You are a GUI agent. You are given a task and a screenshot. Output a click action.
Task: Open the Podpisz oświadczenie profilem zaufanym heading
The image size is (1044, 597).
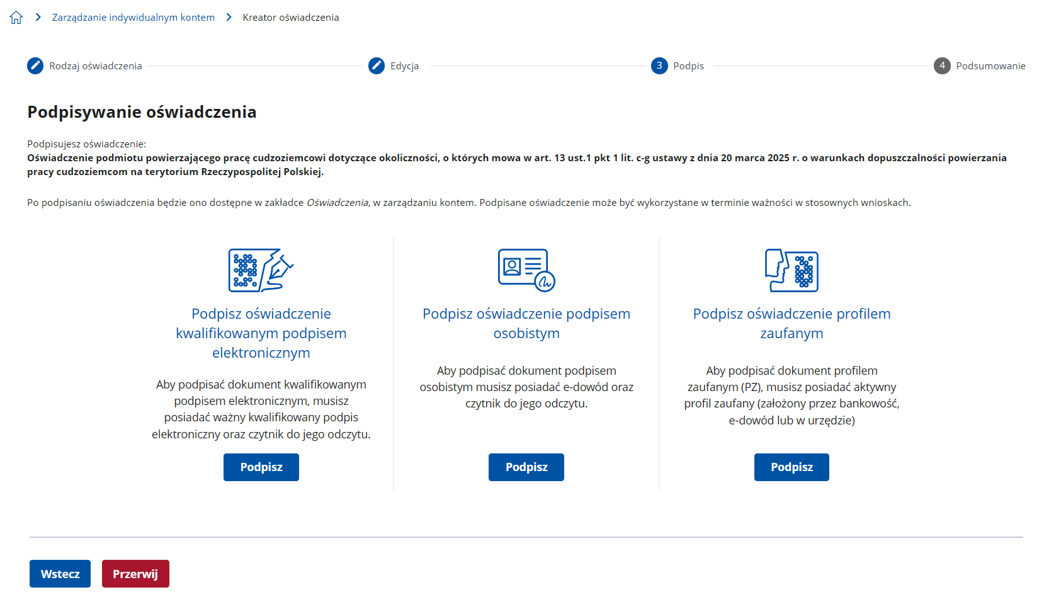[x=792, y=323]
